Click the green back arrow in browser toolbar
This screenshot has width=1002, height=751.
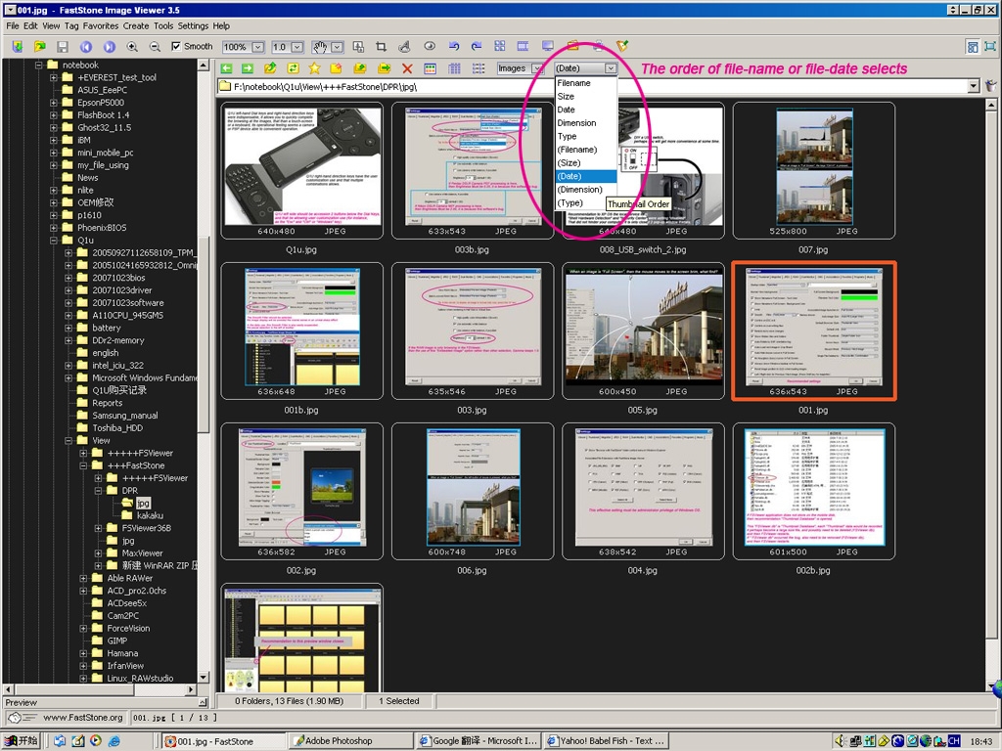click(x=226, y=68)
